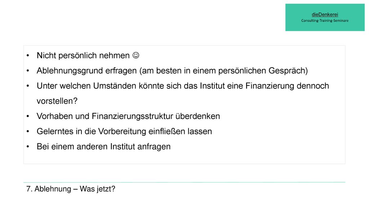Click 'Bei einem anderen Institut anfragen' line

tap(103, 147)
